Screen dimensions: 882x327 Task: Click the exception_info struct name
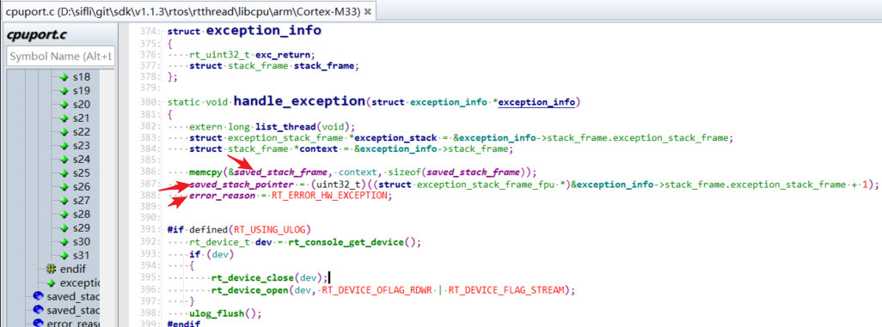[x=264, y=30]
